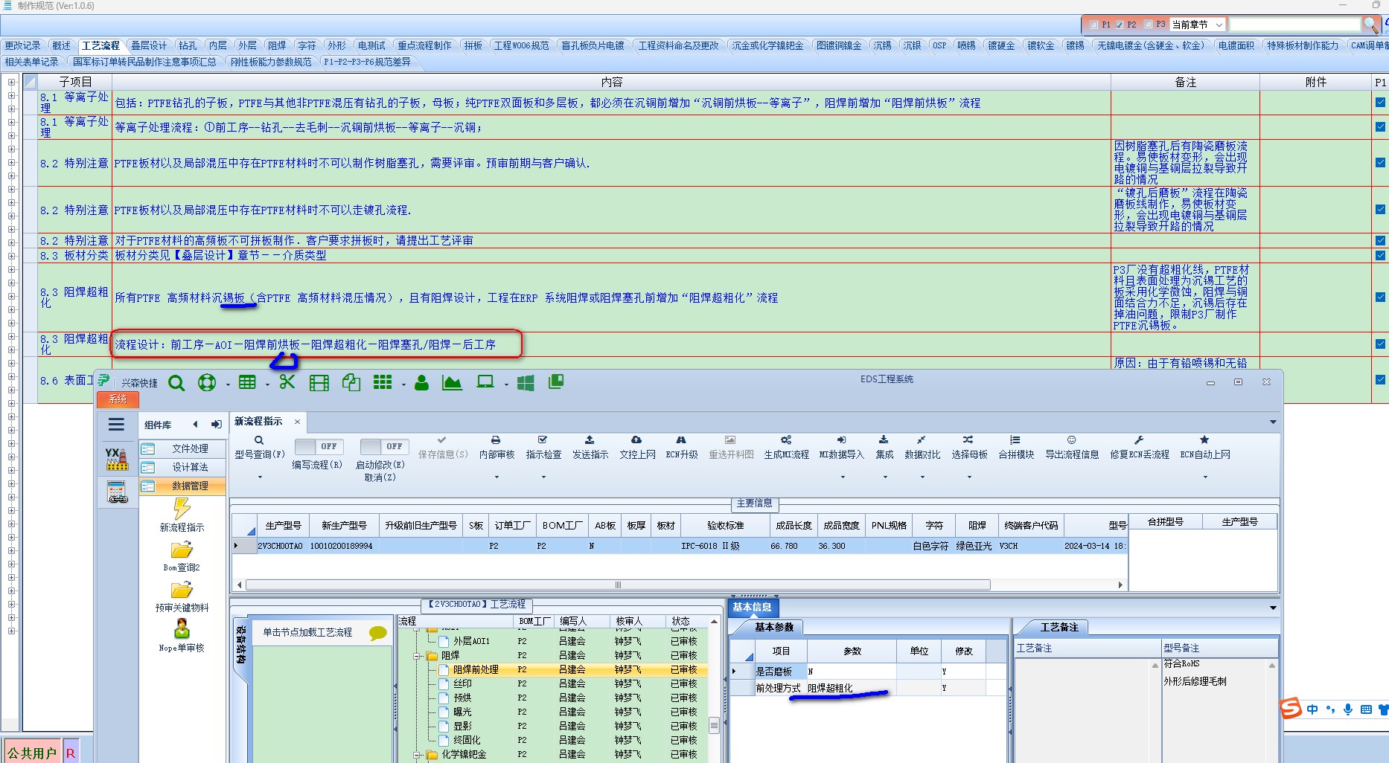Image resolution: width=1389 pixels, height=763 pixels.
Task: Click the green magnifier icon in EDS quick bar
Action: (176, 383)
